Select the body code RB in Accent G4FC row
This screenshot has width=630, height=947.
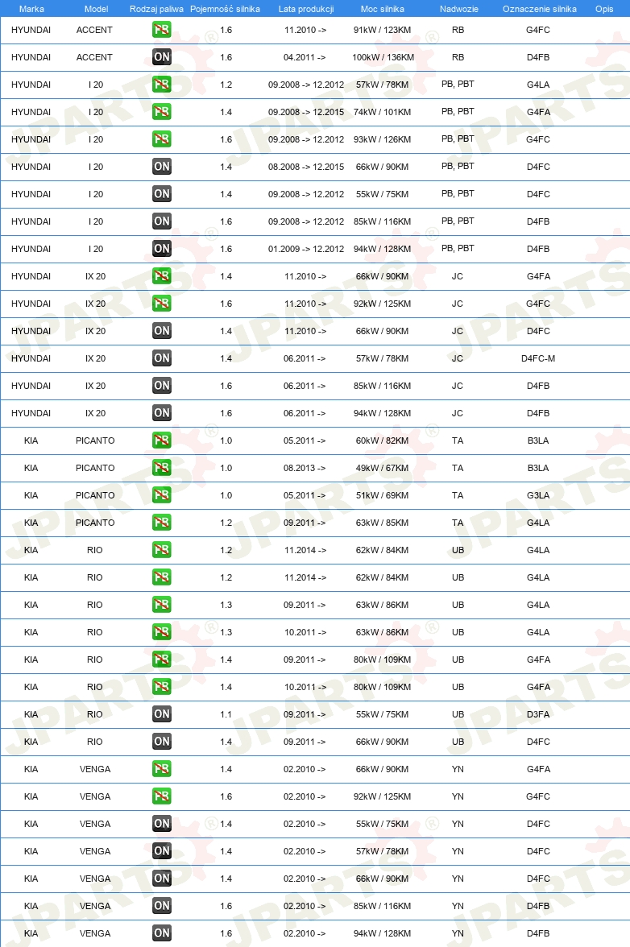click(458, 30)
